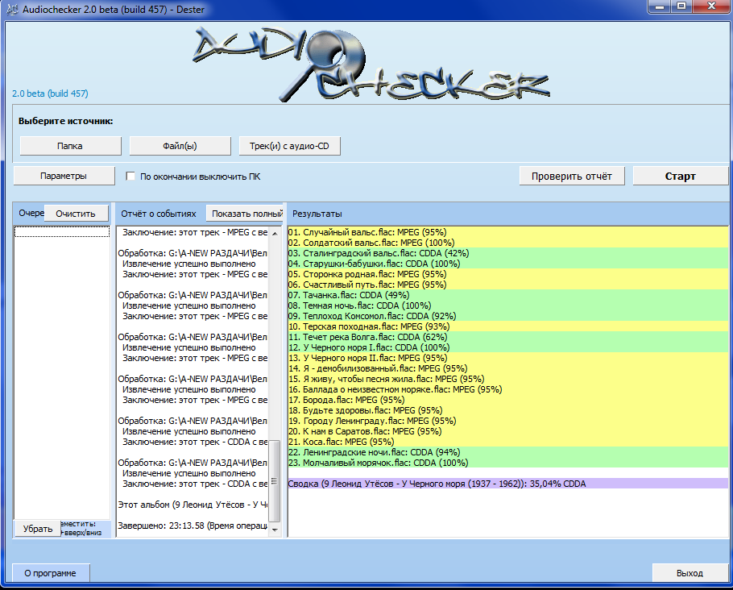This screenshot has width=733, height=590.
Task: Open the Параметры settings
Action: coord(64,176)
